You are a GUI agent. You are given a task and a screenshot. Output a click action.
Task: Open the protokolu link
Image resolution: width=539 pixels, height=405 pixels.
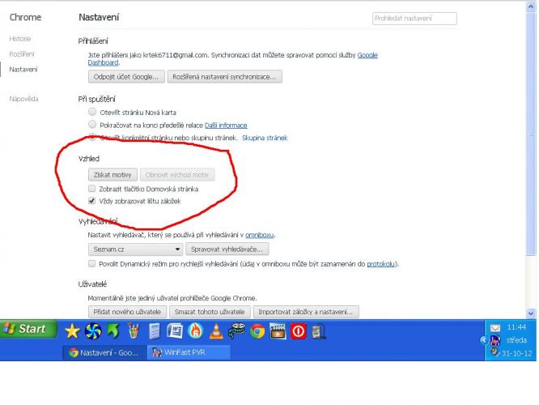tap(381, 264)
